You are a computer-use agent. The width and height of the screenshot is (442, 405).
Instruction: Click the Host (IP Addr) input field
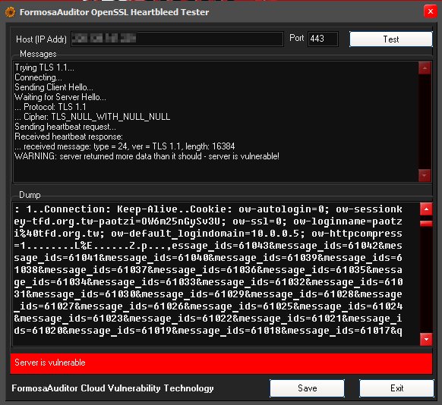(177, 39)
